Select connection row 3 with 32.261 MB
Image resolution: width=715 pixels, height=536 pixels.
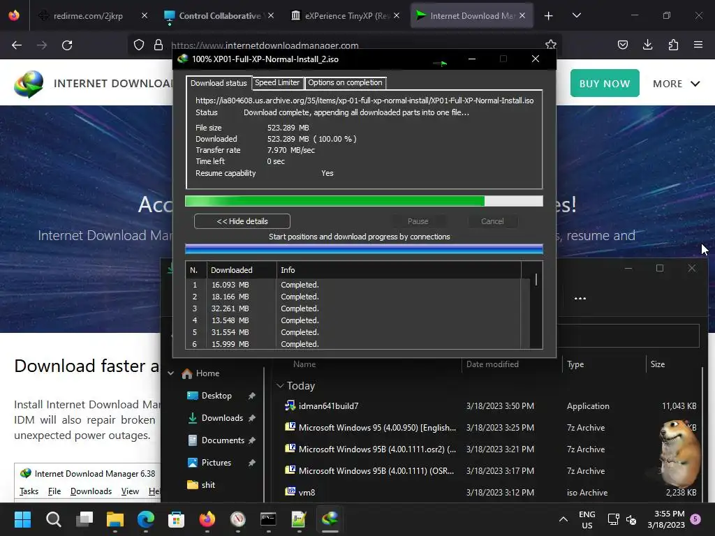pos(353,308)
